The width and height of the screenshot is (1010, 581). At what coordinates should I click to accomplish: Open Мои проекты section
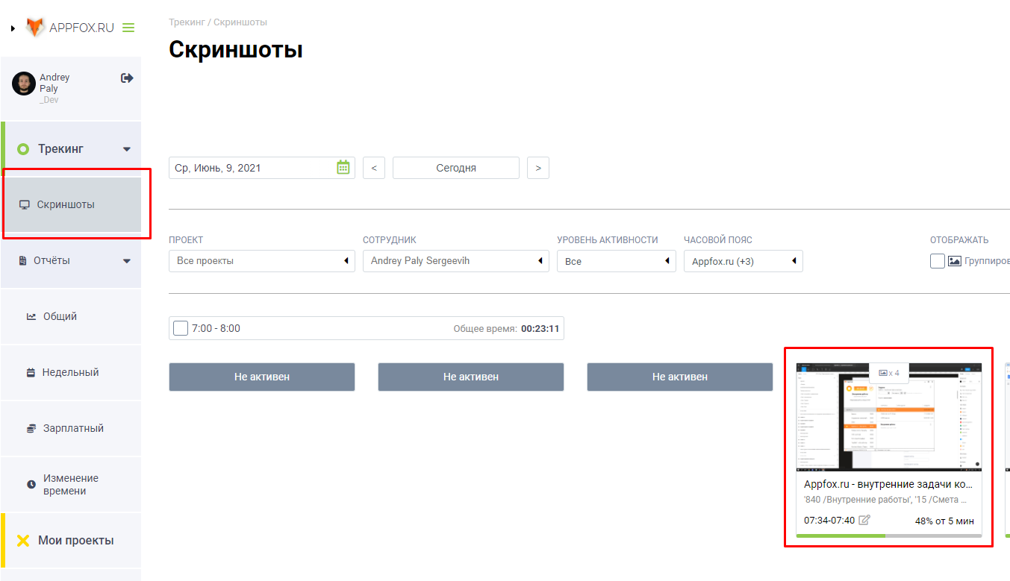pyautogui.click(x=71, y=540)
